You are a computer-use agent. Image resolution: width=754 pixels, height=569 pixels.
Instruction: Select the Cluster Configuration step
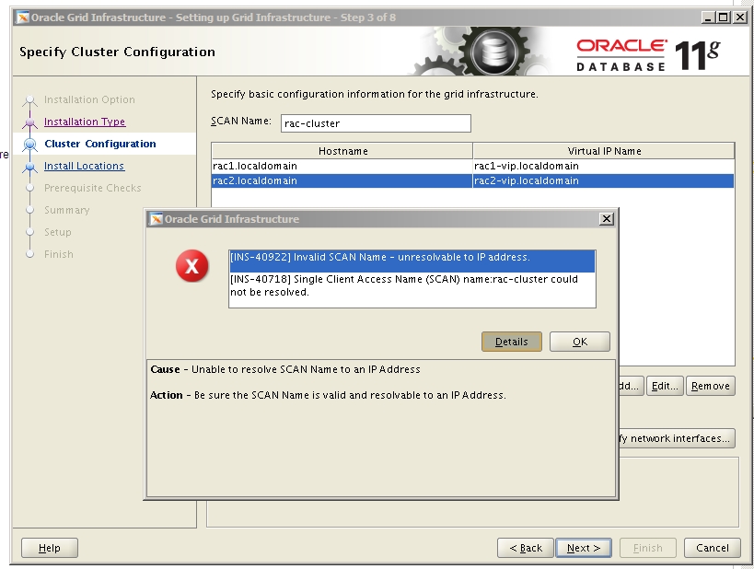click(x=100, y=144)
